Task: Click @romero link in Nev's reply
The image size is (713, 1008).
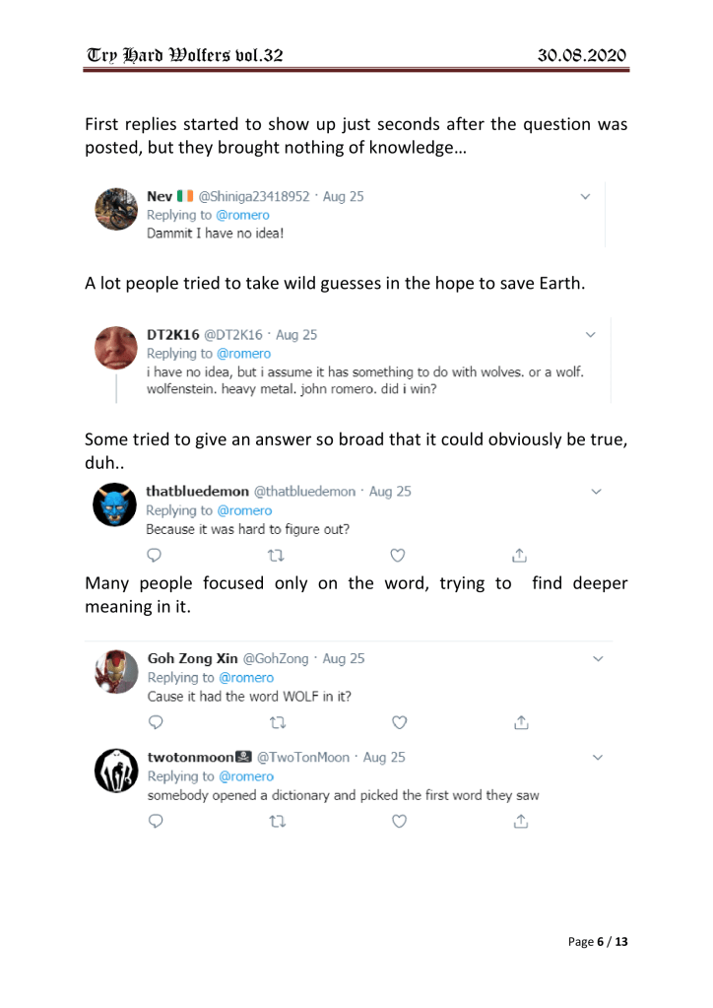Action: click(x=242, y=215)
